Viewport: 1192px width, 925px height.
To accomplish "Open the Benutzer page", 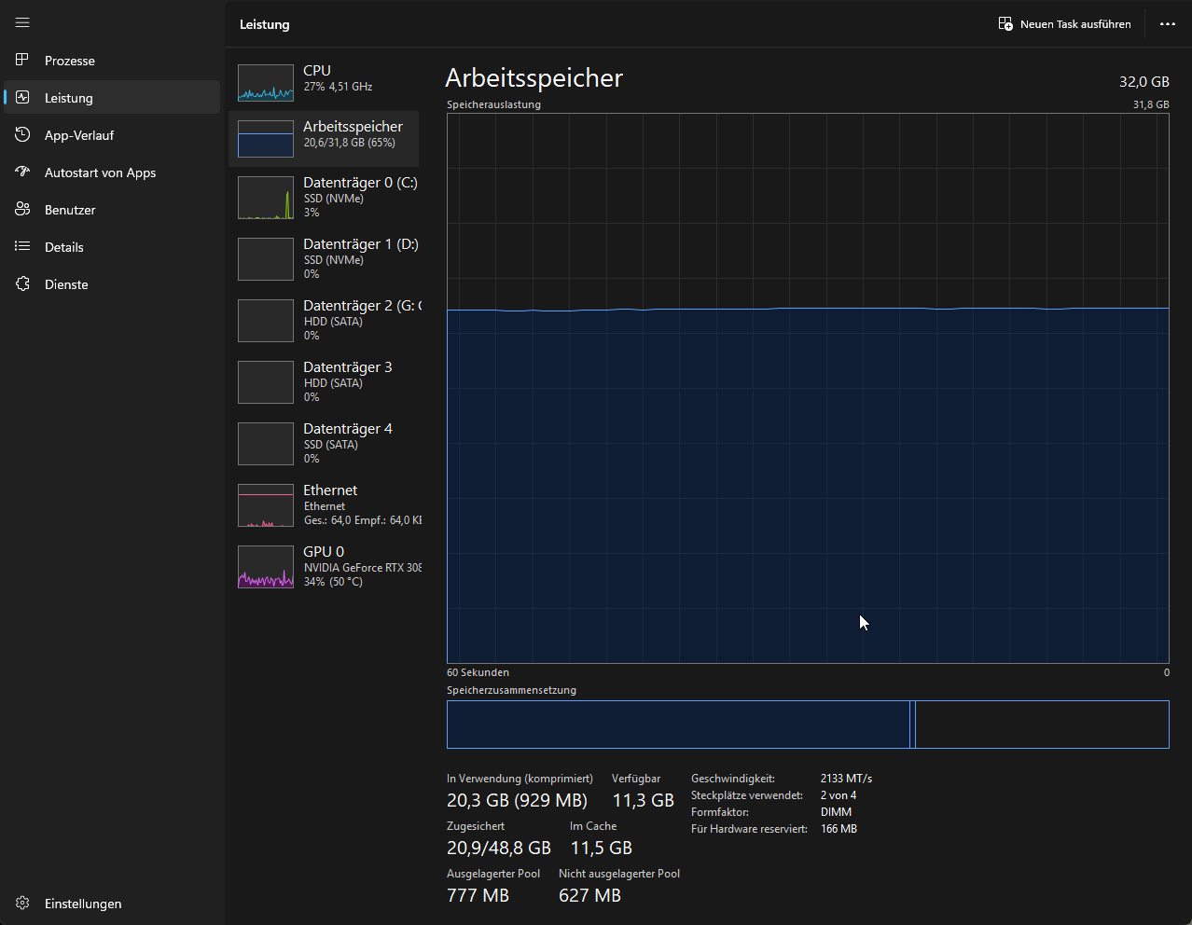I will point(112,210).
